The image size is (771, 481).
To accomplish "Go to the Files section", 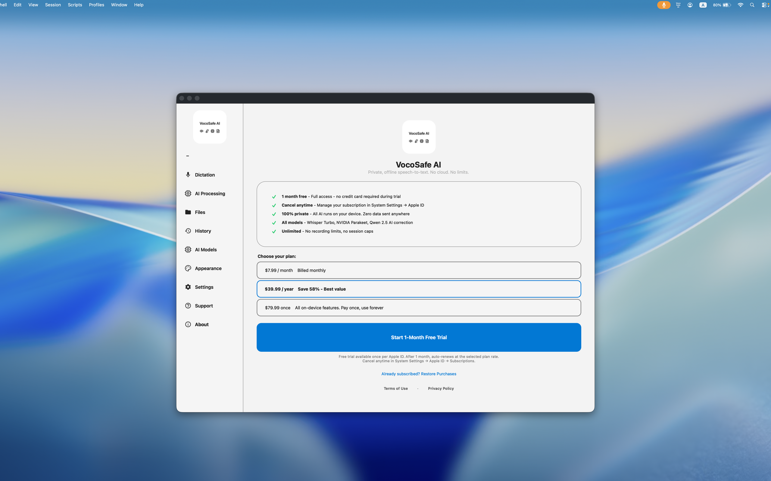I will click(x=195, y=212).
